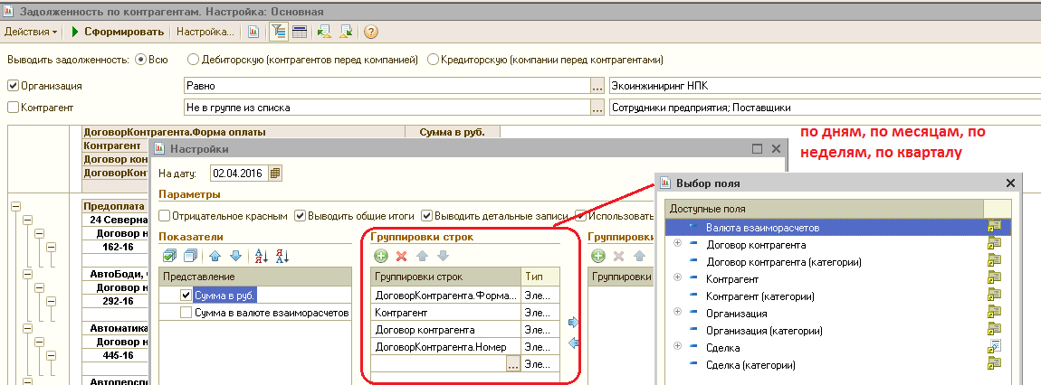Enable the Контрагент filter checkbox

tap(13, 108)
